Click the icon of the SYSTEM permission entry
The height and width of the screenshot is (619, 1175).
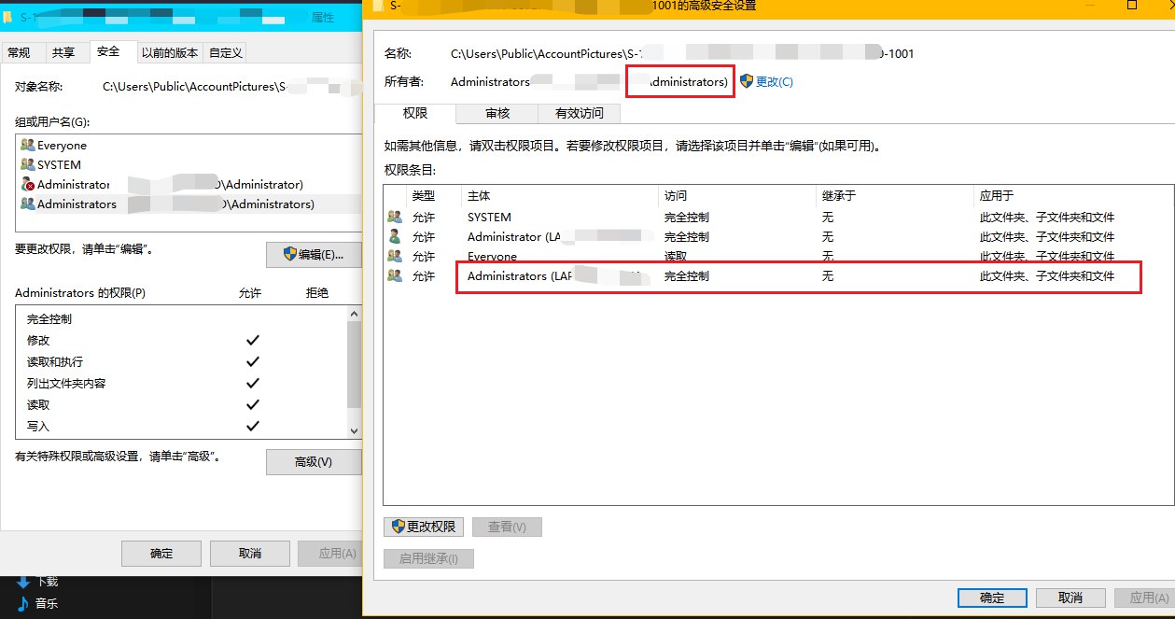coord(395,218)
